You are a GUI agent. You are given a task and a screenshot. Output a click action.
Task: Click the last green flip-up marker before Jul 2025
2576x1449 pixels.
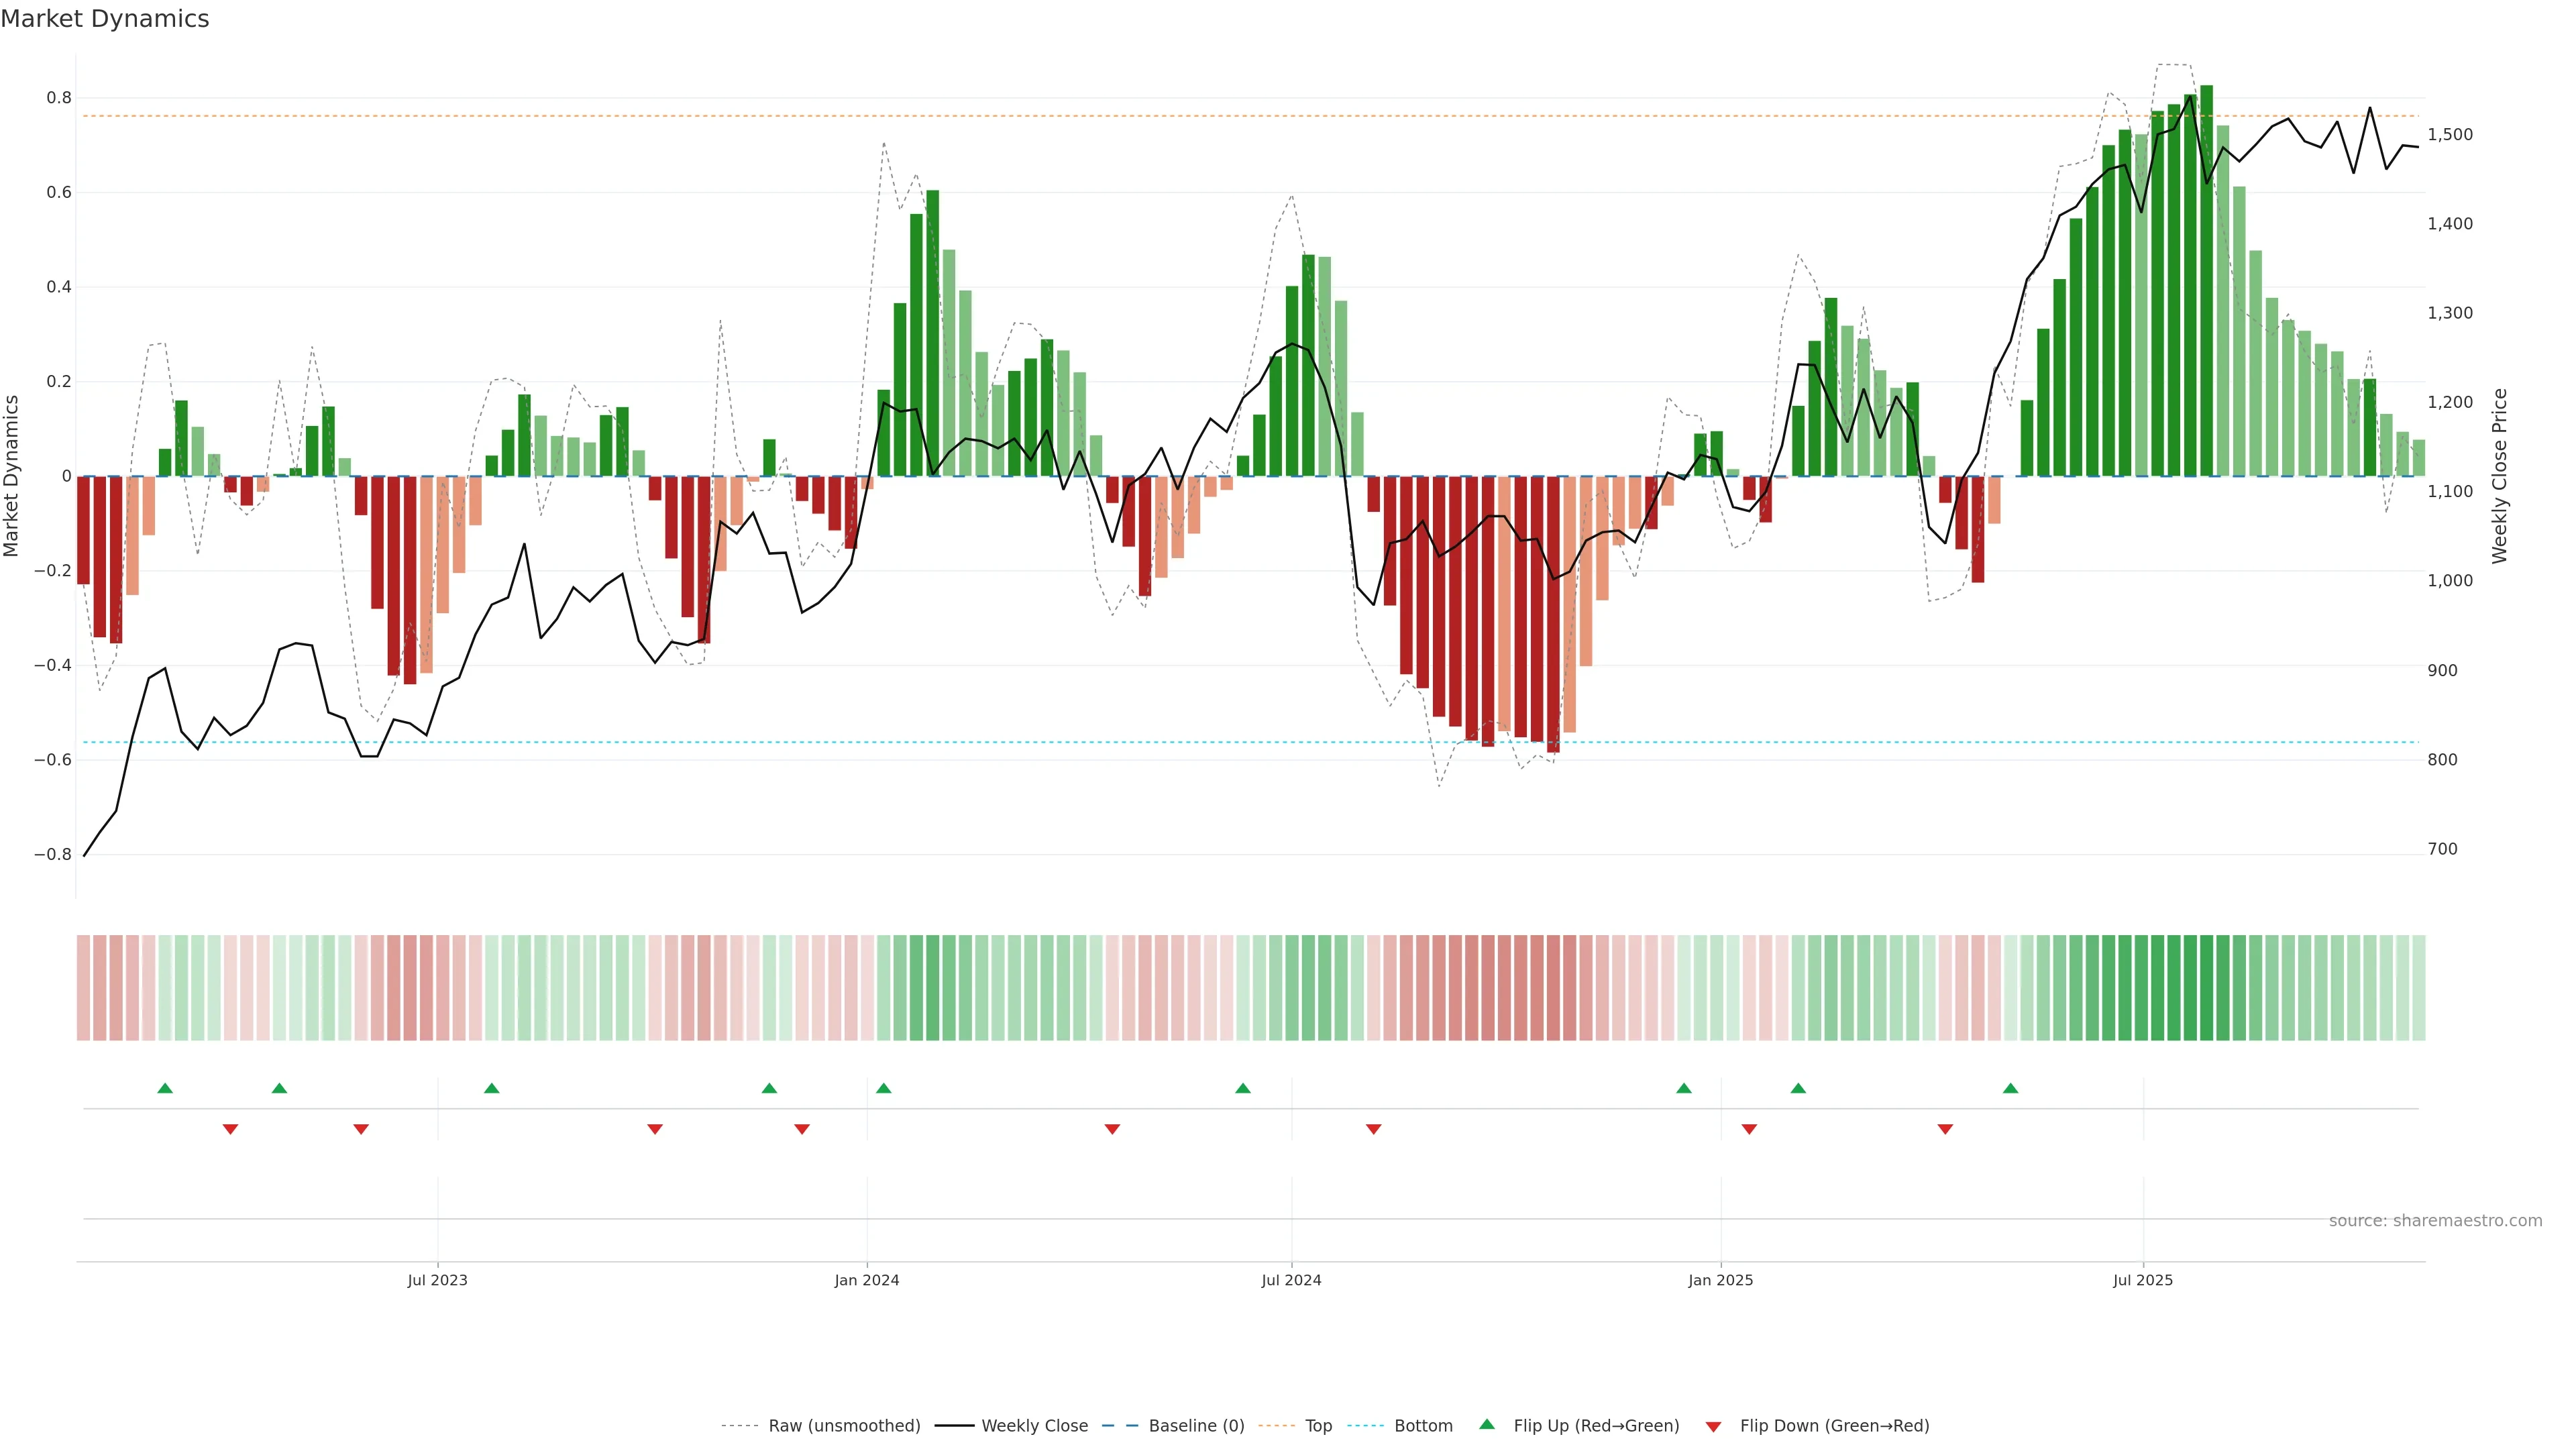tap(2010, 1088)
